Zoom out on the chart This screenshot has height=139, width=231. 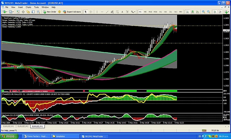point(208,12)
